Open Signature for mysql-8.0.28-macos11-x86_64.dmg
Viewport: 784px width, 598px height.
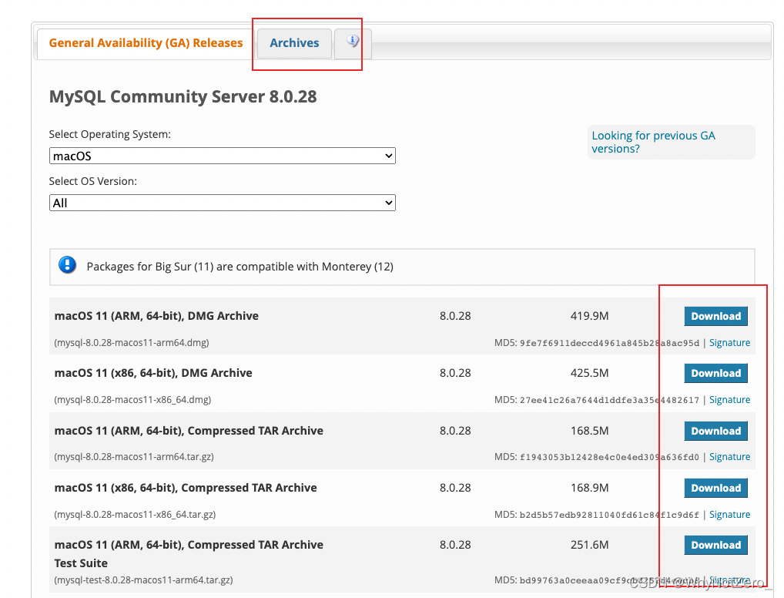[729, 400]
